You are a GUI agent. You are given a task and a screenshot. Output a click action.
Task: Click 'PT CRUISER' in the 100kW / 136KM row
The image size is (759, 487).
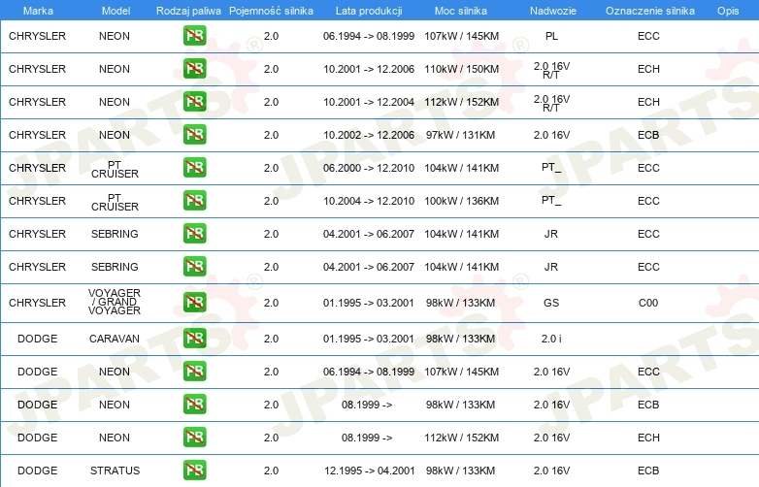click(x=115, y=202)
